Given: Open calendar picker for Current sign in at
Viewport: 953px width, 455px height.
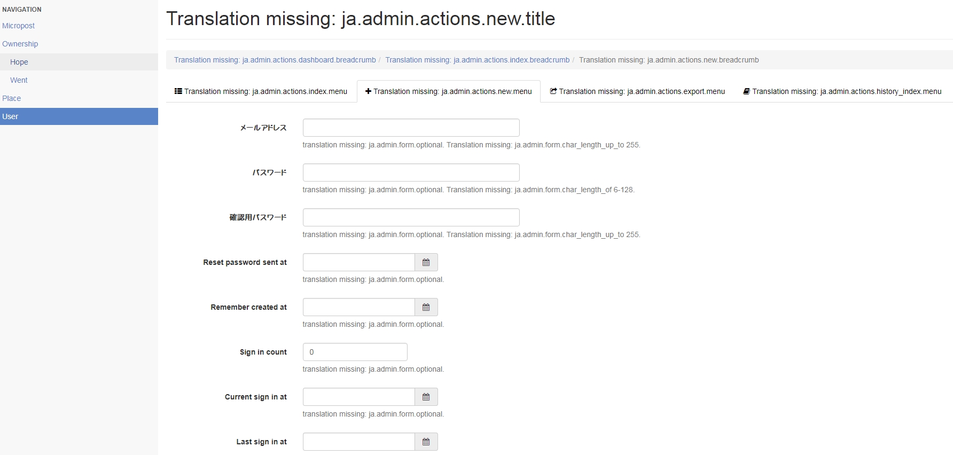Looking at the screenshot, I should [426, 397].
